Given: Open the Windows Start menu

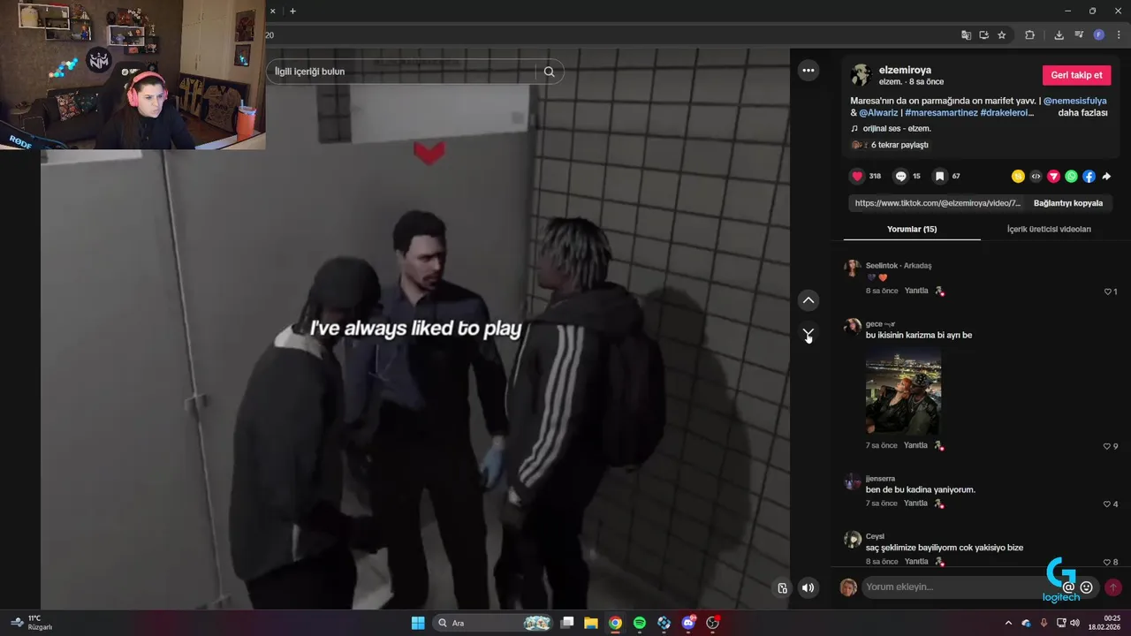Looking at the screenshot, I should tap(418, 623).
